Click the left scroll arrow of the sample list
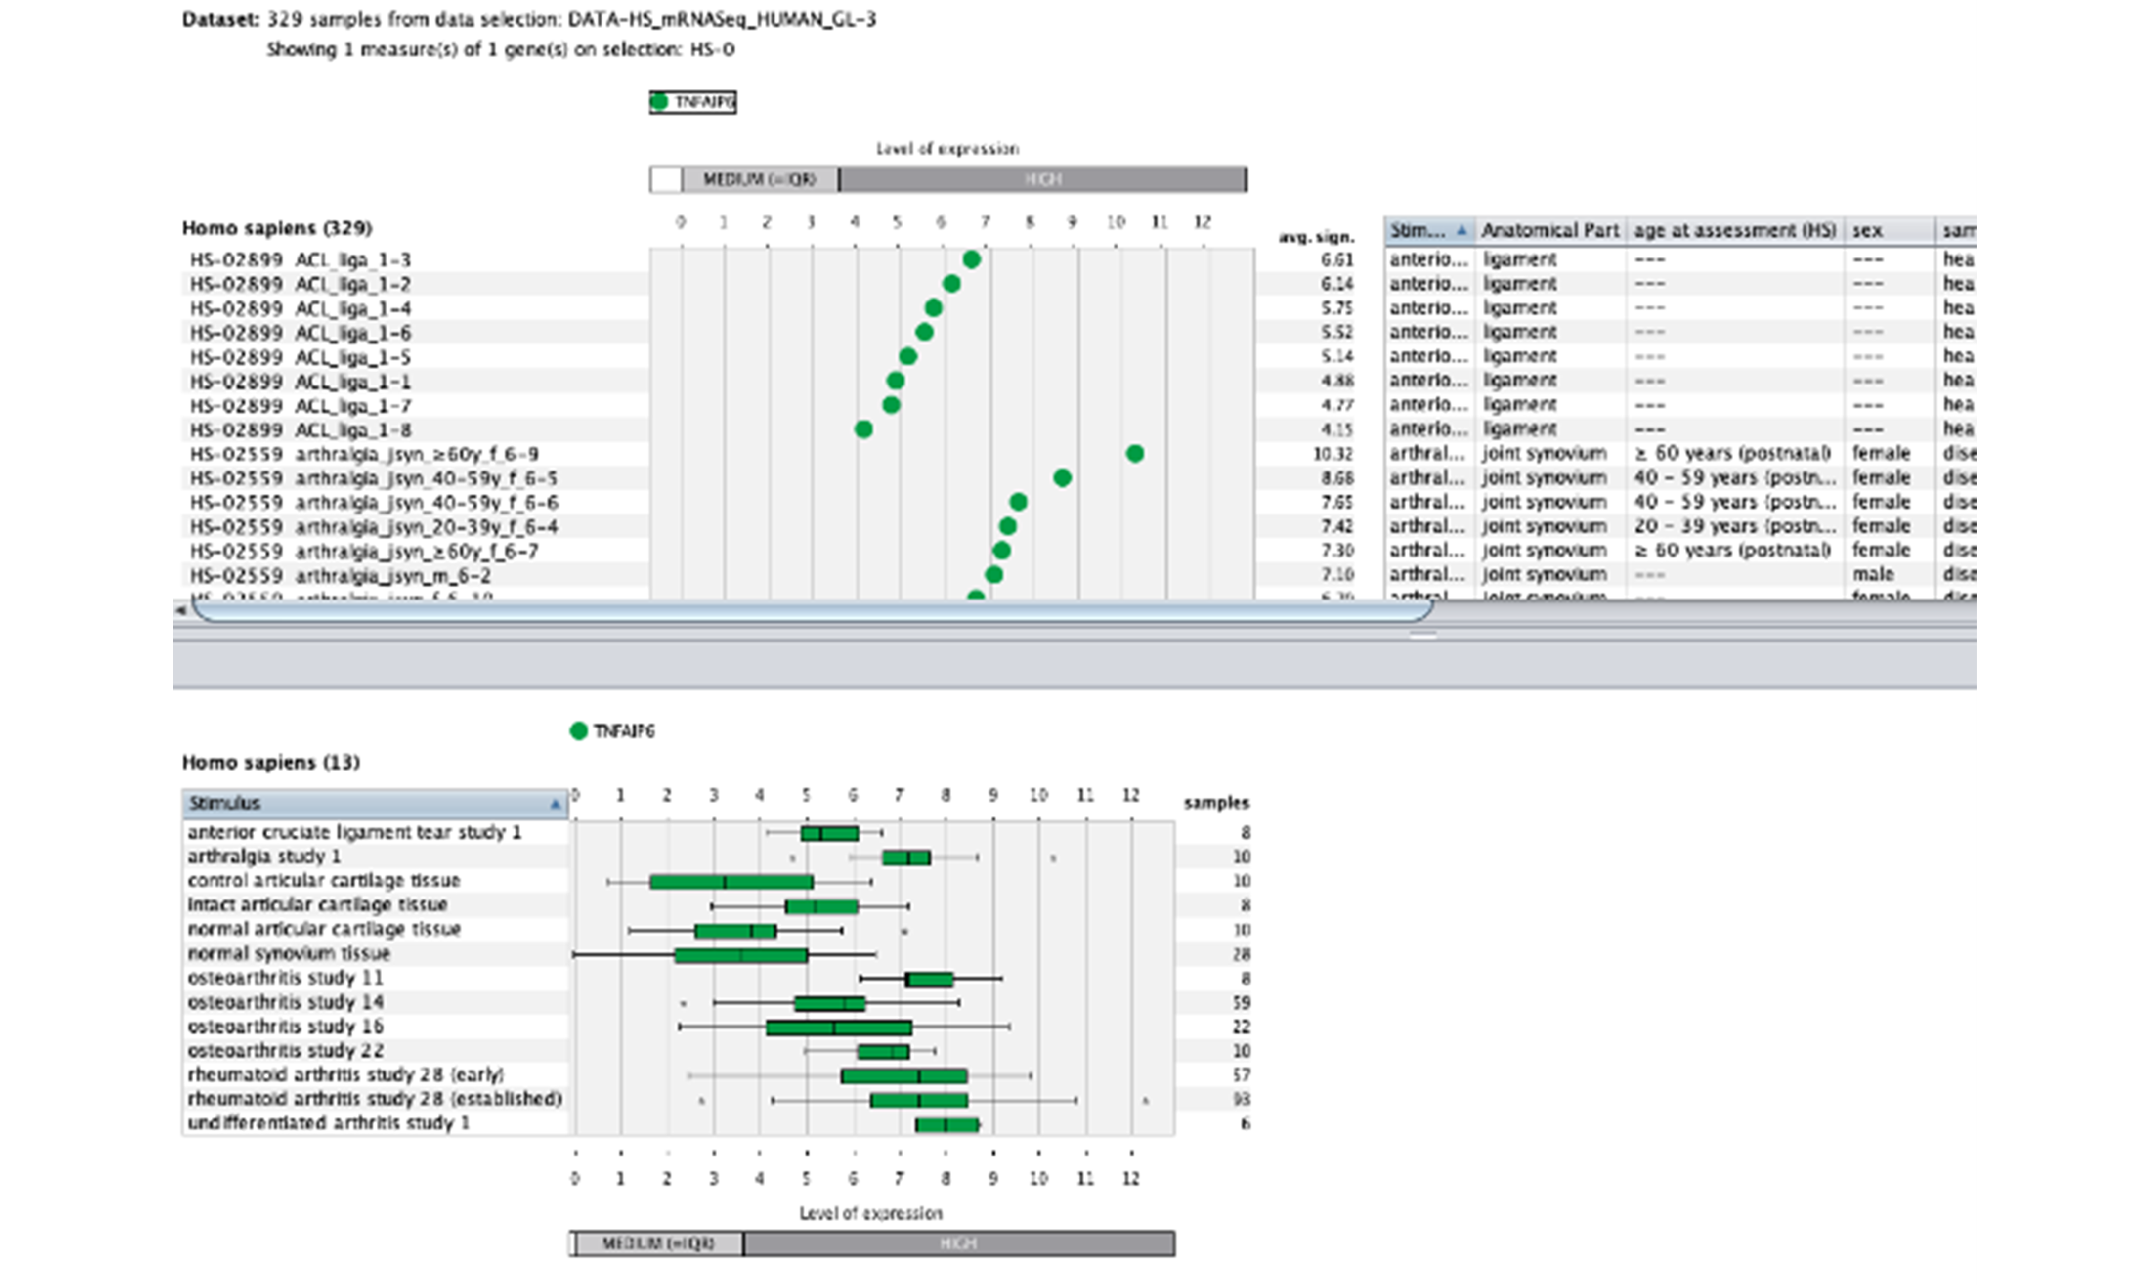This screenshot has height=1285, width=2150. 180,610
